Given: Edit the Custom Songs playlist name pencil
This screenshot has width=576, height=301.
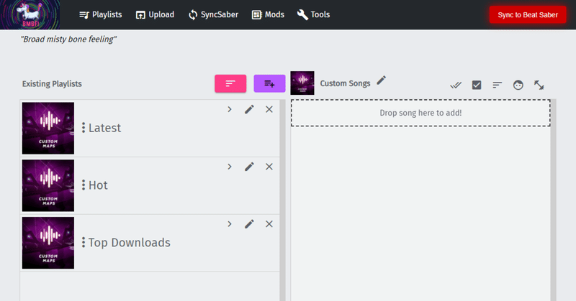Looking at the screenshot, I should coord(382,80).
